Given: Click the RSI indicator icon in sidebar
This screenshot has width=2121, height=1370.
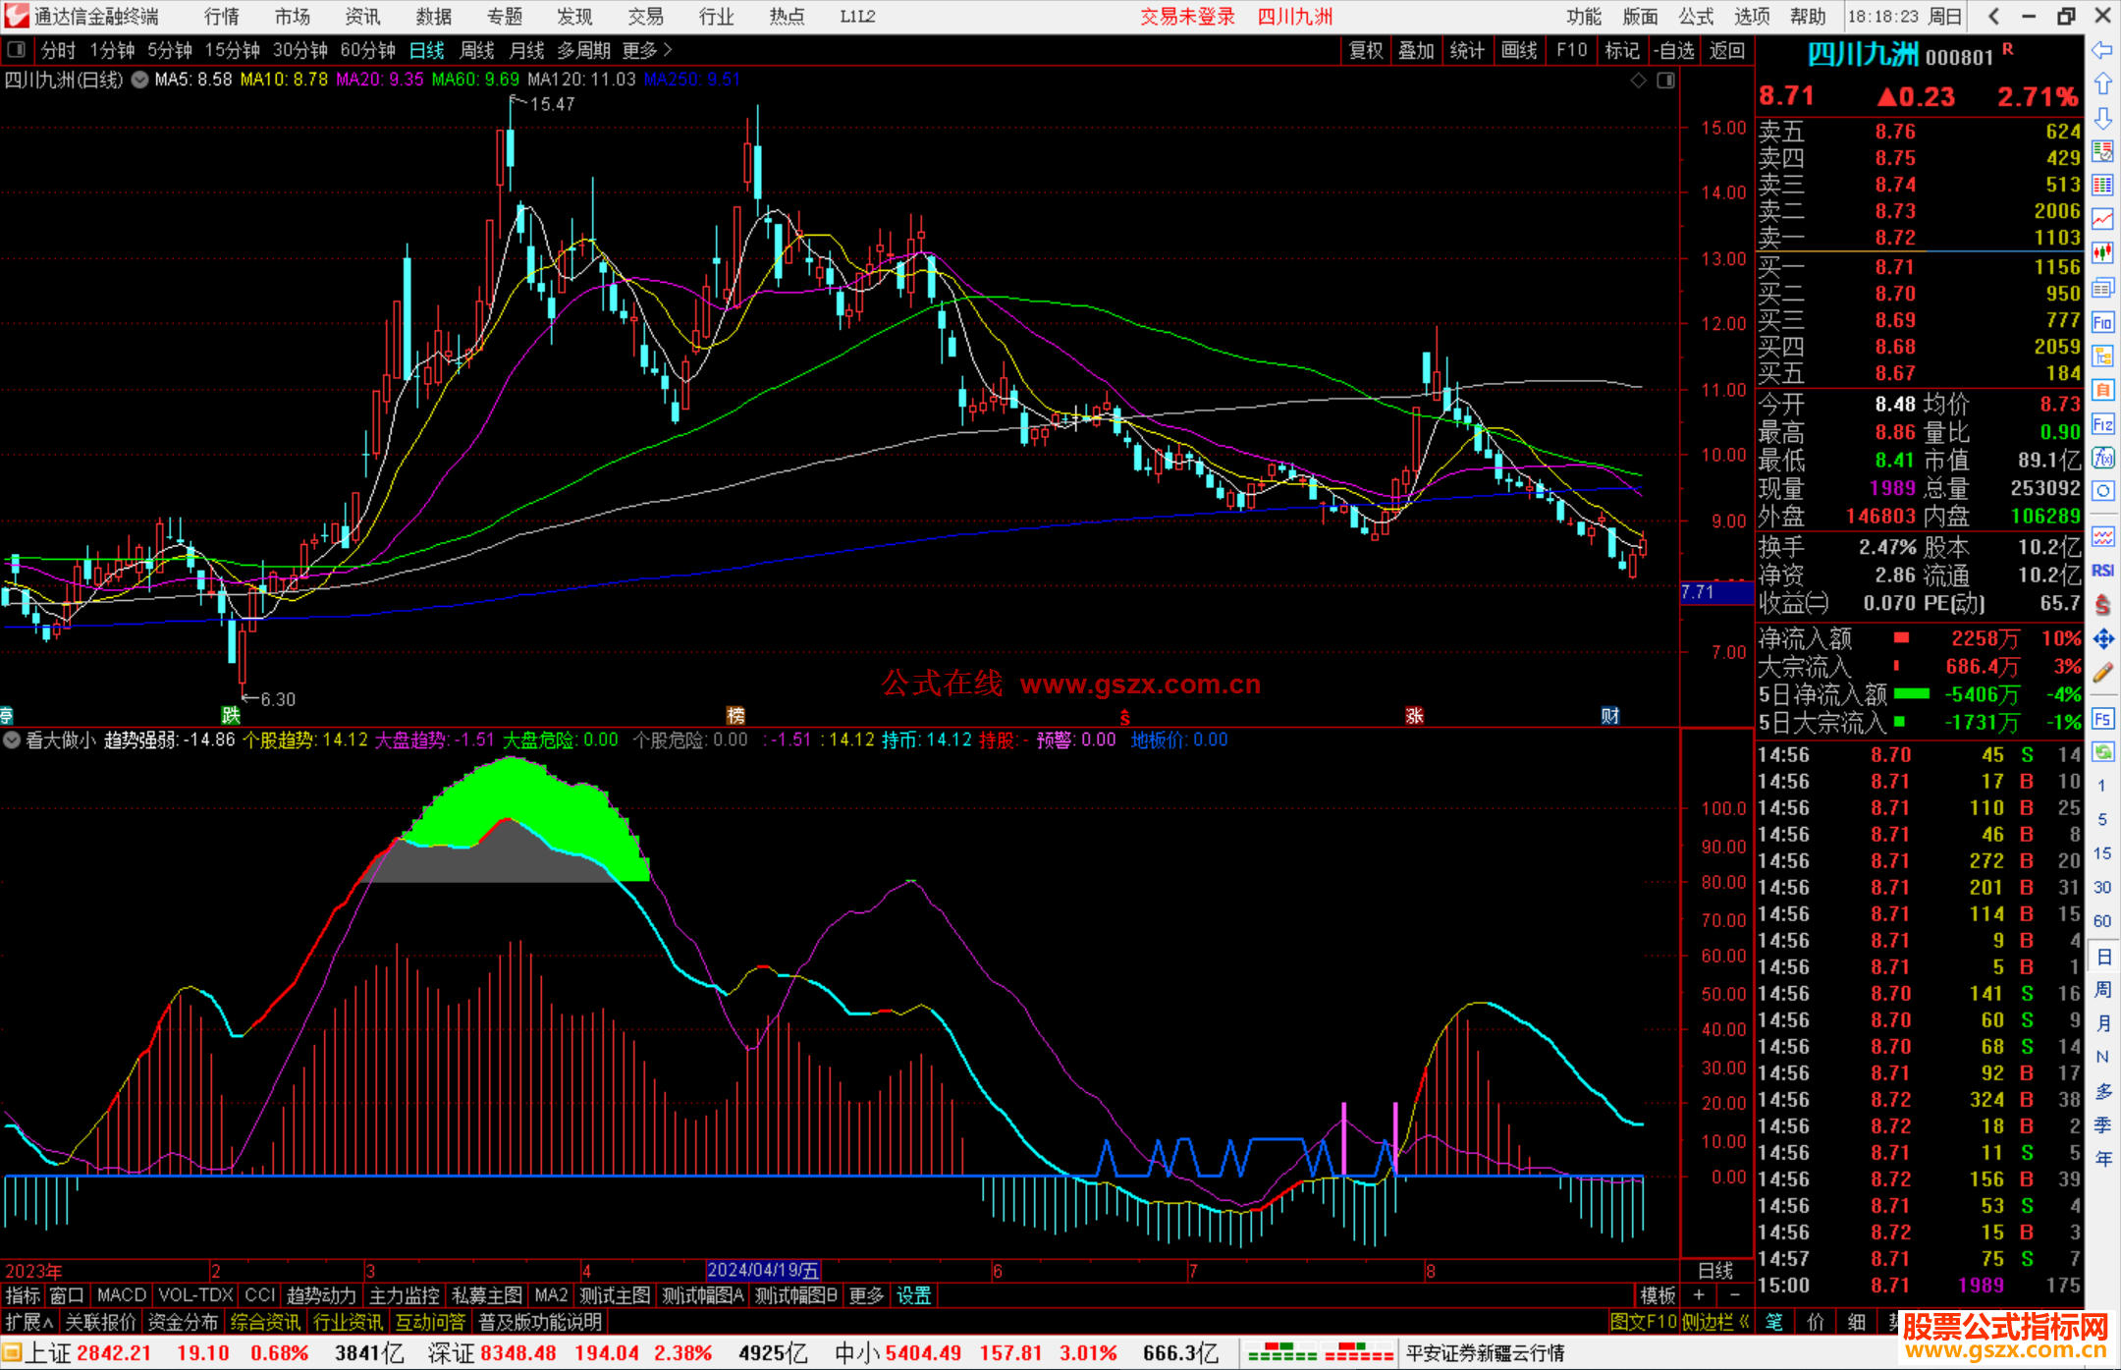Looking at the screenshot, I should pos(2102,571).
